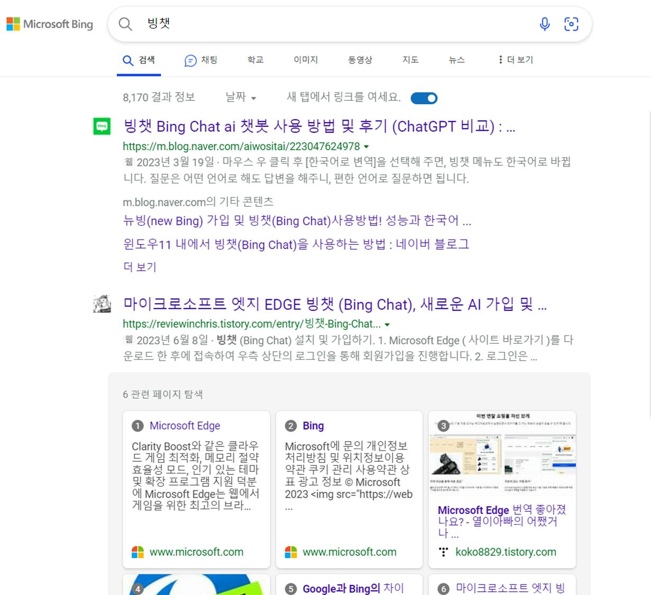Image resolution: width=651 pixels, height=595 pixels.
Task: Switch to the 동영상 videos tab
Action: click(360, 60)
